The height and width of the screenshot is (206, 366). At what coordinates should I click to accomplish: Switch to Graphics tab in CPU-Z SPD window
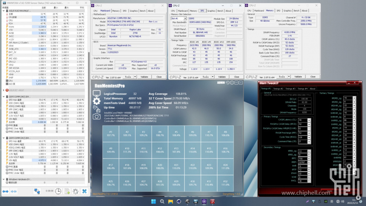click(211, 11)
